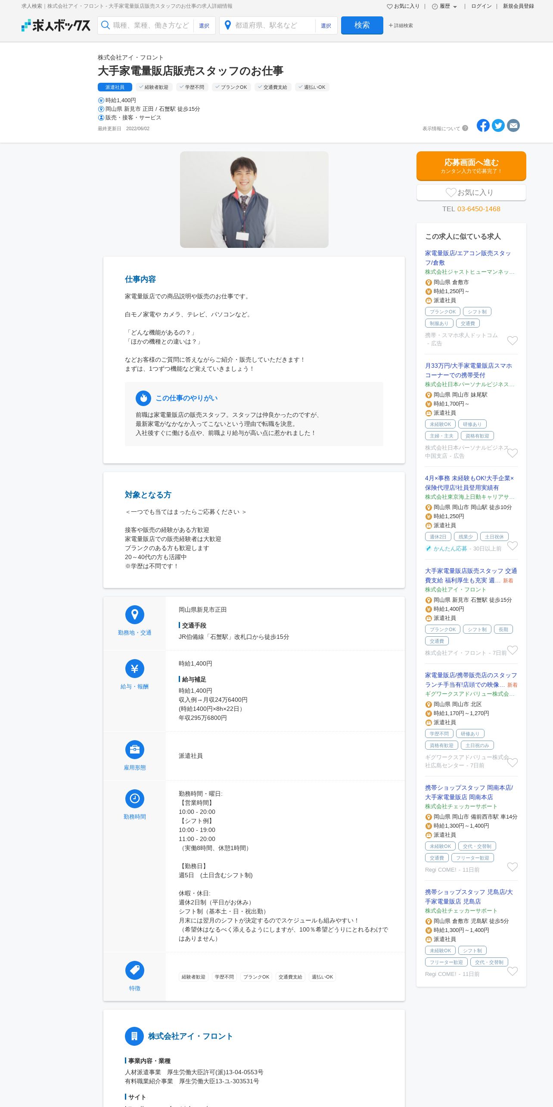Click the 土日祝休 tag in 4月×事務 job
The width and height of the screenshot is (553, 1107).
tap(494, 537)
